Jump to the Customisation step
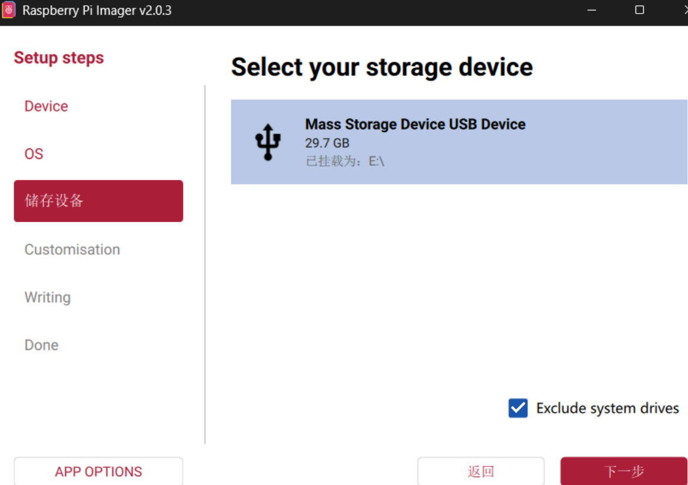This screenshot has width=688, height=485. click(x=72, y=249)
